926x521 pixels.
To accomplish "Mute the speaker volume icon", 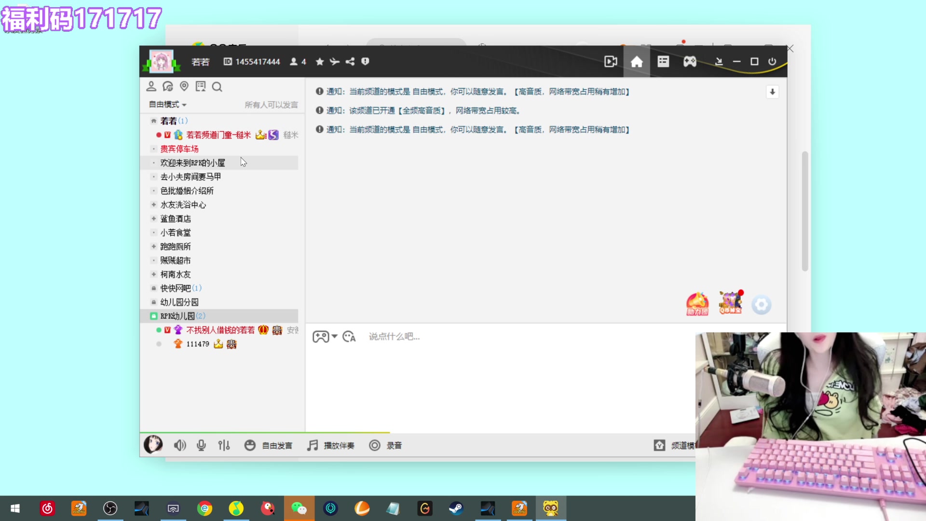I will tap(180, 445).
